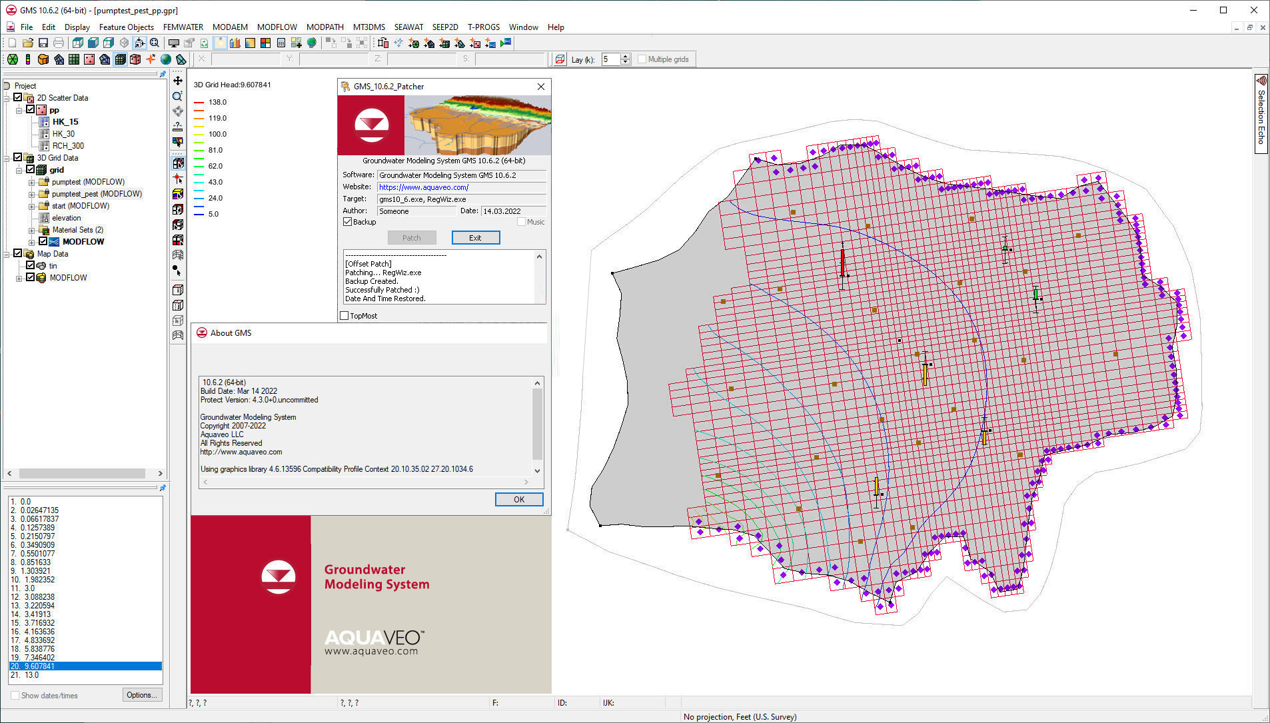Screen dimensions: 1270x723
Task: Open Display Options monitor icon
Action: click(173, 43)
